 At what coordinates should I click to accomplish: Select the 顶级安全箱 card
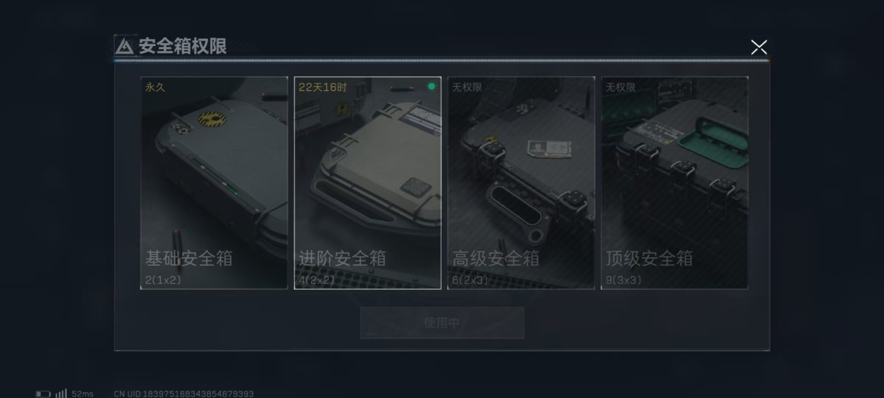(675, 183)
